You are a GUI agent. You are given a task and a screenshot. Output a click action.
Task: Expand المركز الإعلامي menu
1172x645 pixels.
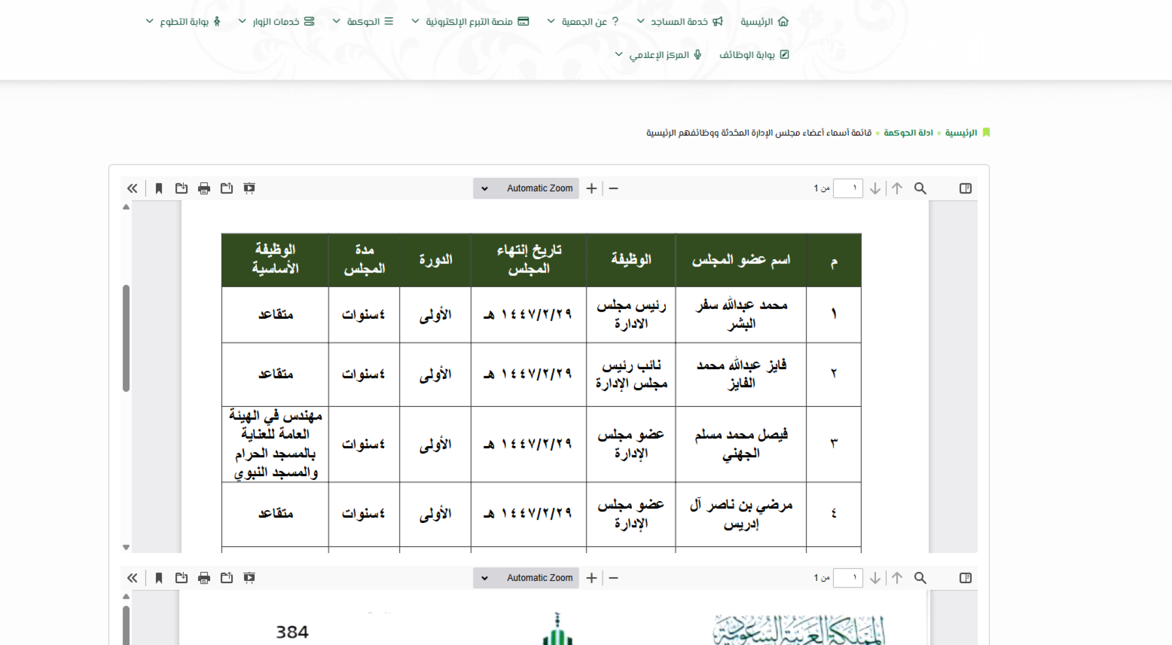658,55
